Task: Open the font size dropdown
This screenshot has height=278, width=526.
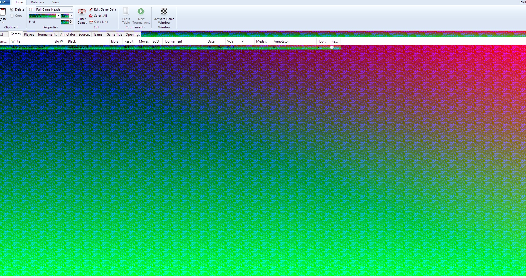Action: (71, 16)
